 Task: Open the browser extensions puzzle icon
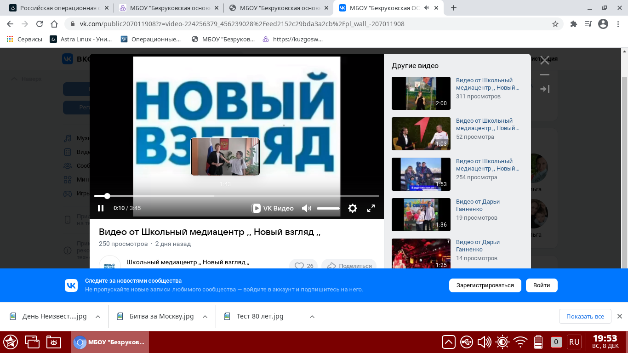tap(573, 24)
